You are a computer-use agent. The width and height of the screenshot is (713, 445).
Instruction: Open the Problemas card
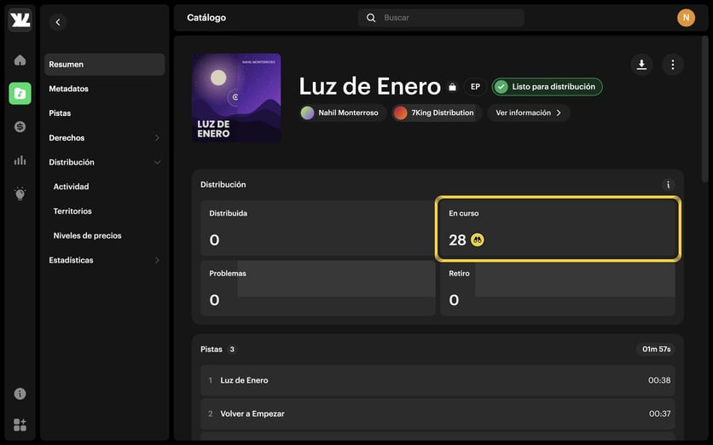pos(317,288)
